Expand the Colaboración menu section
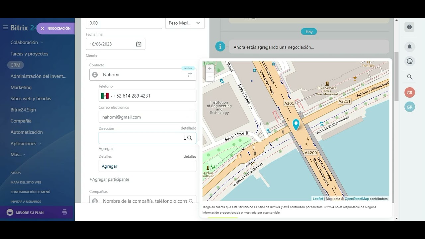Screen dimensions: 425x239 point(27,42)
